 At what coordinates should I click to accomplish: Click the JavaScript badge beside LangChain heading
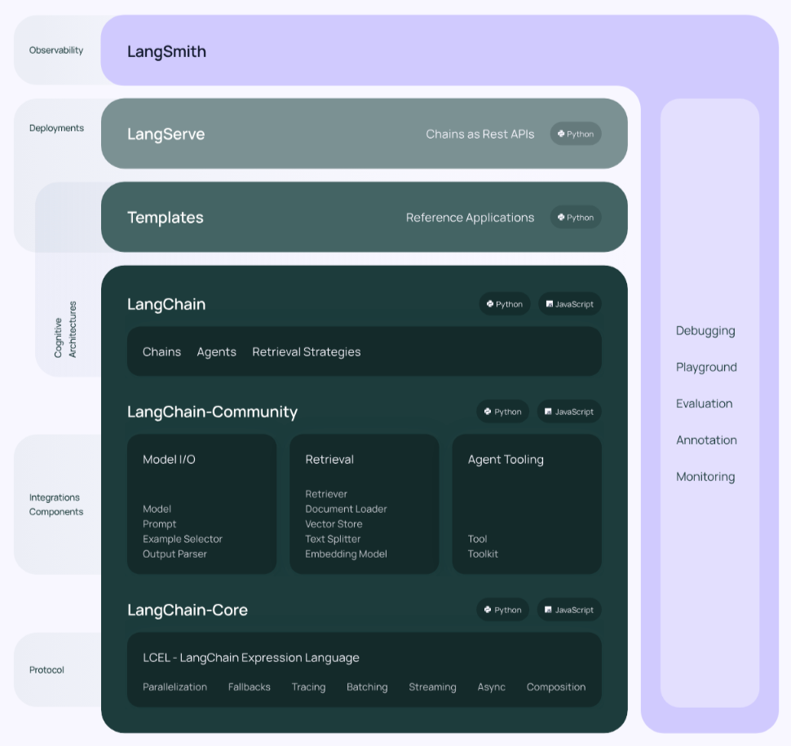click(570, 304)
